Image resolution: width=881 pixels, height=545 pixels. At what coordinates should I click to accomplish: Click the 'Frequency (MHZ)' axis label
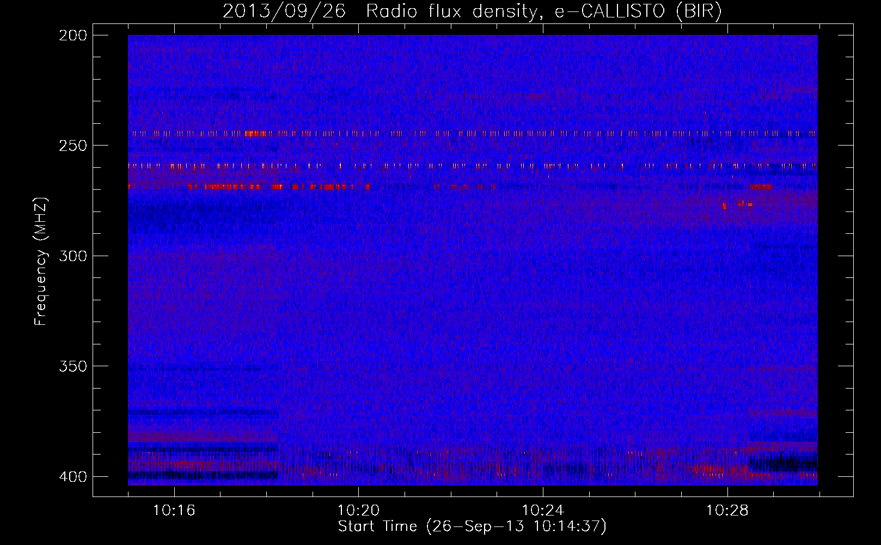(x=40, y=261)
